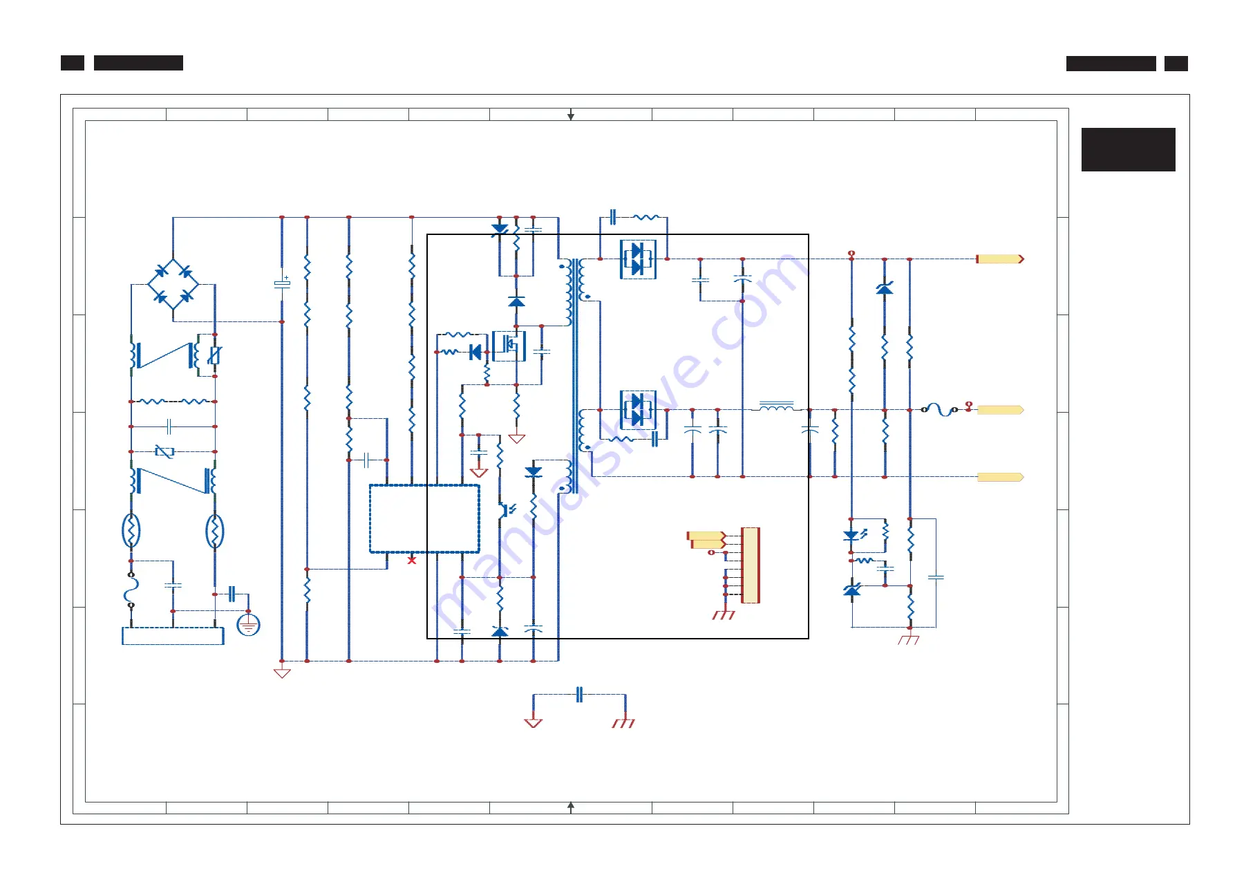Select the output fuse near middle yellow label
Screen dimensions: 1235x873
click(940, 409)
